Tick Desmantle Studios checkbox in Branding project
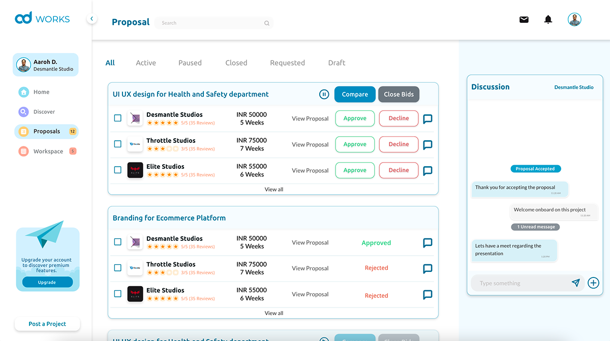Screen dimensions: 610x341 (117, 242)
